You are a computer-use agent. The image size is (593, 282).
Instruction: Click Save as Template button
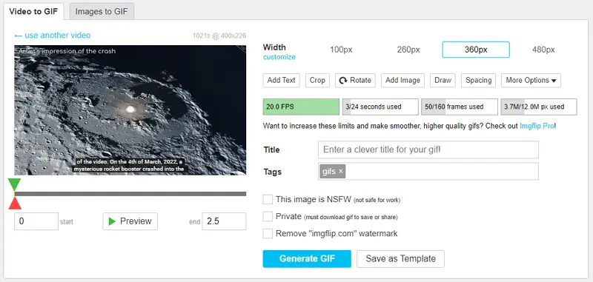pyautogui.click(x=400, y=259)
